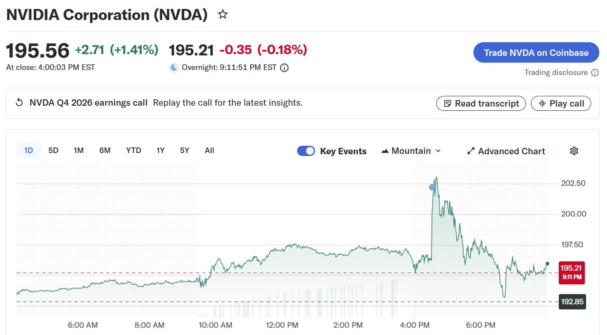Add NVDA to watchlist with star icon
Image resolution: width=607 pixels, height=335 pixels.
click(223, 15)
